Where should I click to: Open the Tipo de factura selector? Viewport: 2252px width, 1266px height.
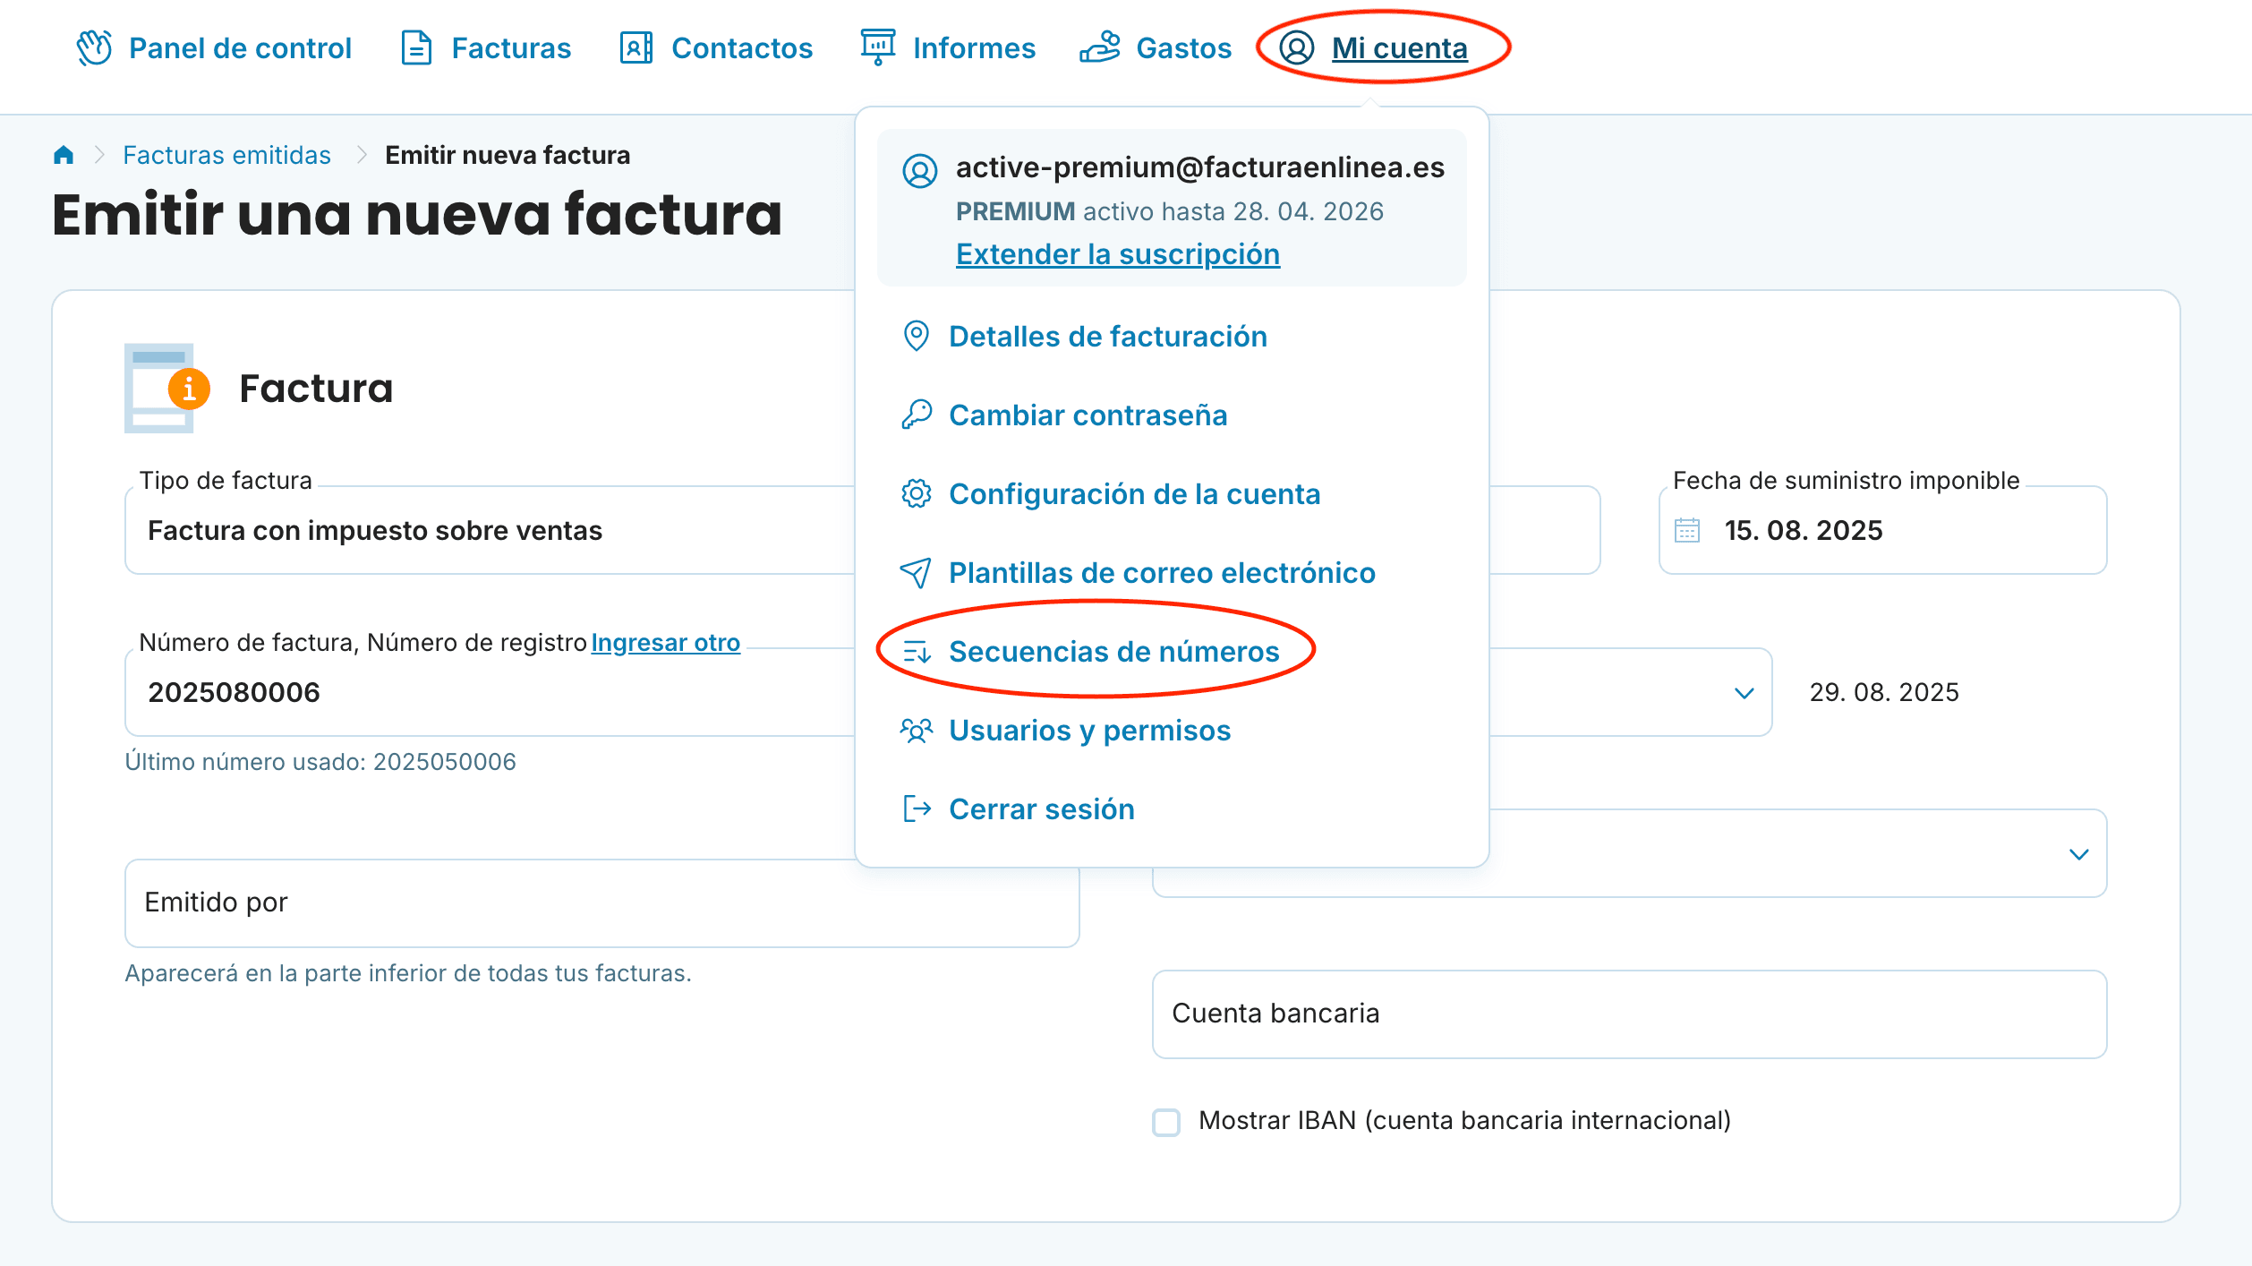point(490,531)
